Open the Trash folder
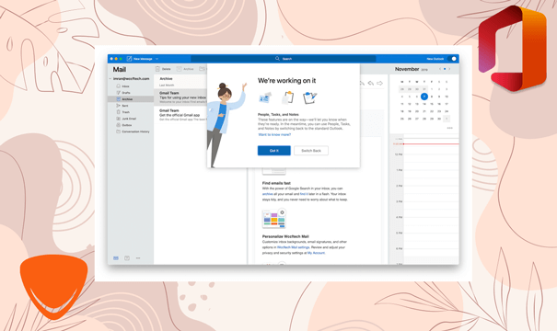 [131, 112]
